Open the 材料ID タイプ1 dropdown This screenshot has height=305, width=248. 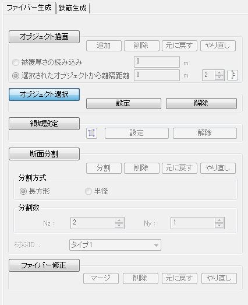pos(115,245)
